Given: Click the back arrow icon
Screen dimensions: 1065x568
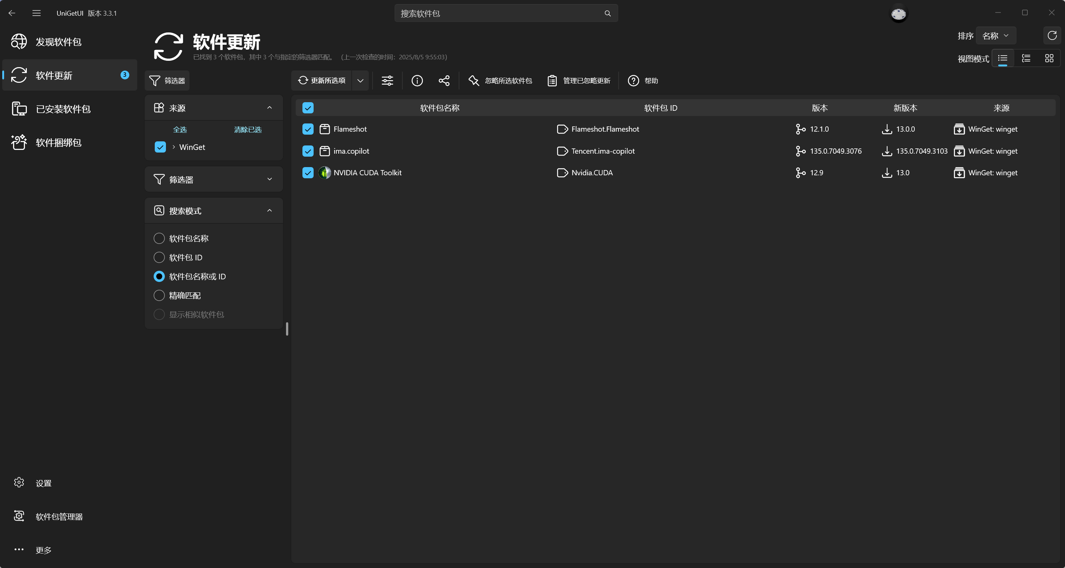Looking at the screenshot, I should 12,13.
